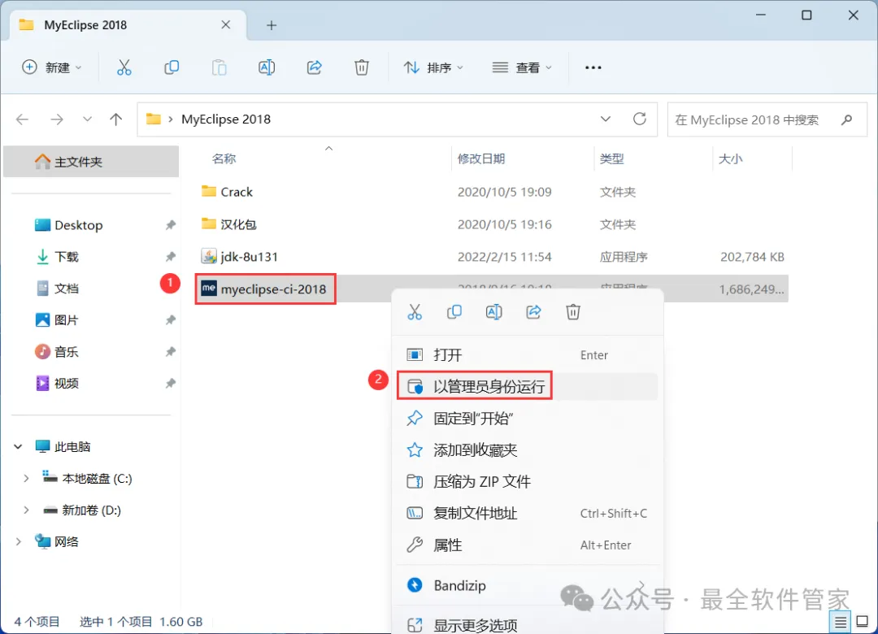Choose 以管理员身份运行 in context menu

tap(527, 386)
